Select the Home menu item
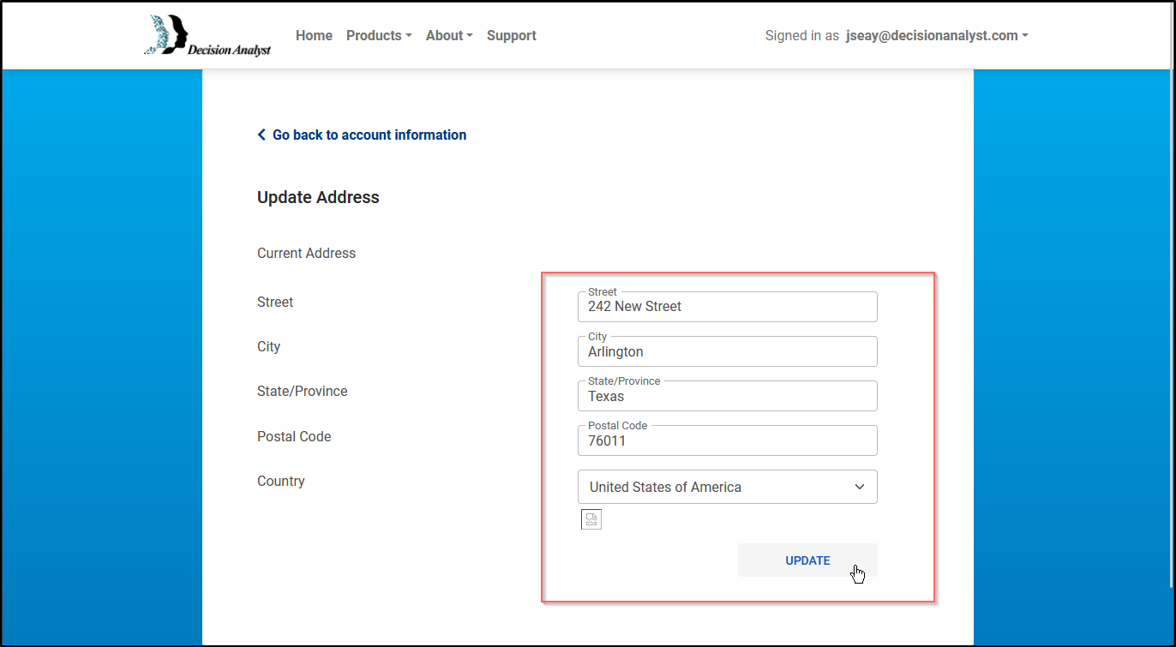Image resolution: width=1176 pixels, height=647 pixels. (x=314, y=35)
